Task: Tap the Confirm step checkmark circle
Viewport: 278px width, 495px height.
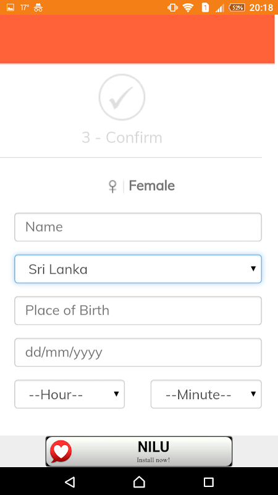Action: pyautogui.click(x=122, y=97)
